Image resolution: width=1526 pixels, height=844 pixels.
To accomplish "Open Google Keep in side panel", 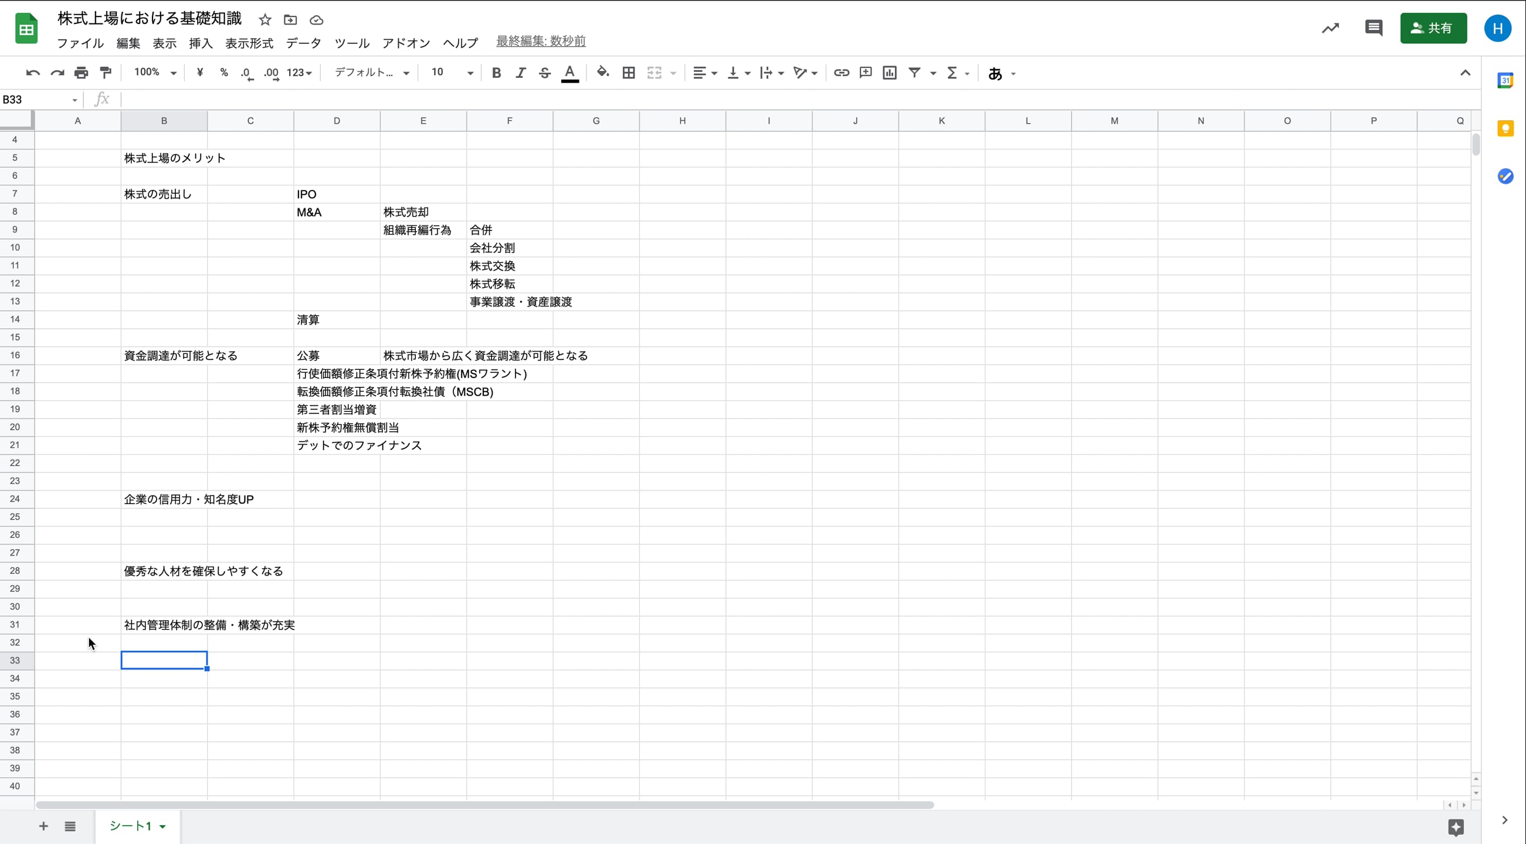I will pos(1505,128).
